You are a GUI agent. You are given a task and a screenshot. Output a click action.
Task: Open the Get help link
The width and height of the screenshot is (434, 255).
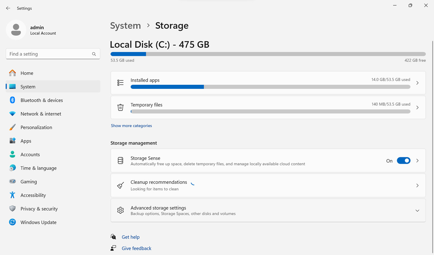pyautogui.click(x=131, y=237)
